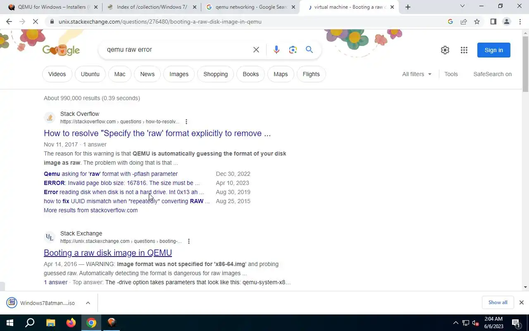Show all downloads
The width and height of the screenshot is (529, 331).
point(498,302)
